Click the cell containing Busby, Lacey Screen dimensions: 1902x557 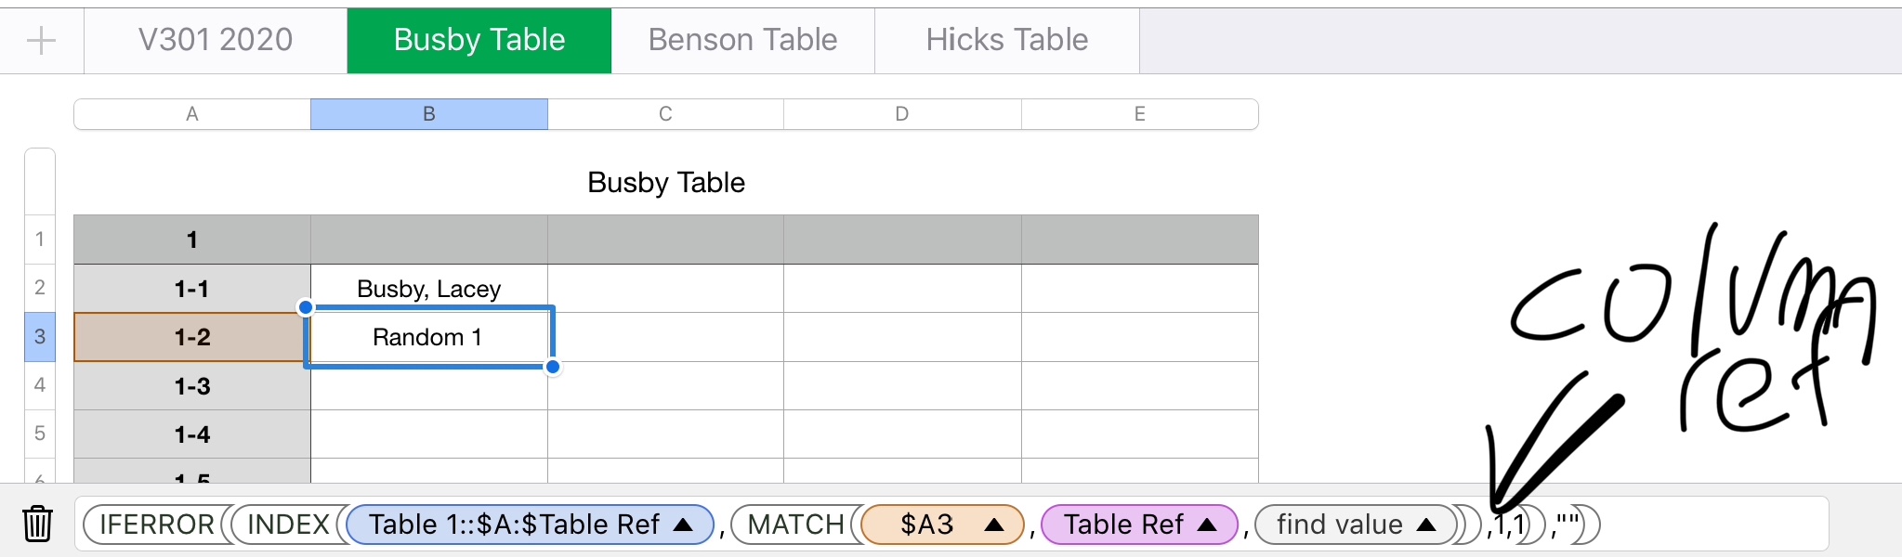[x=428, y=289]
